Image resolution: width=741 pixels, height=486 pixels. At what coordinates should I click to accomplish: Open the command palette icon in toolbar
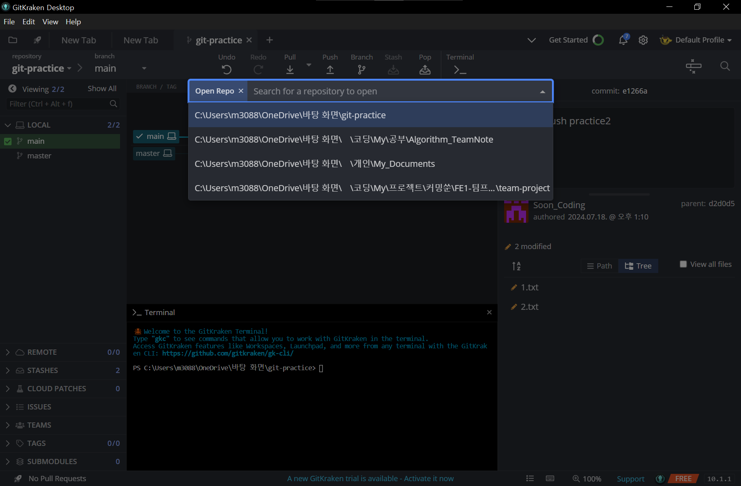pos(694,66)
